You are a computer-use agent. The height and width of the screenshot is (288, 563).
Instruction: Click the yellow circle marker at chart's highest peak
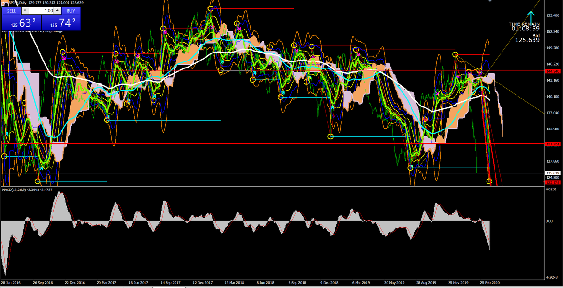(x=211, y=8)
